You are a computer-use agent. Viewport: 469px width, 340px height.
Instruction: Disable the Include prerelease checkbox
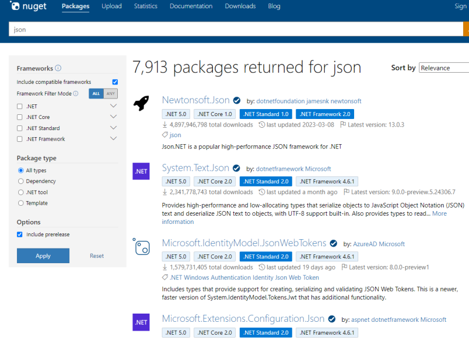(20, 234)
